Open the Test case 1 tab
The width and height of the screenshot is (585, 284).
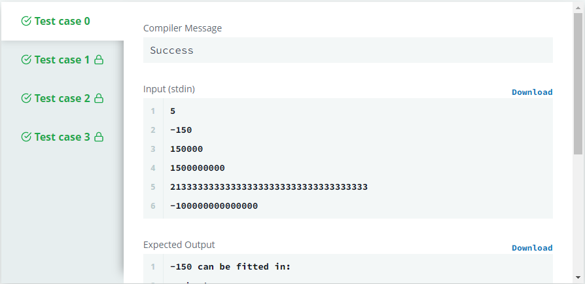[x=62, y=60]
